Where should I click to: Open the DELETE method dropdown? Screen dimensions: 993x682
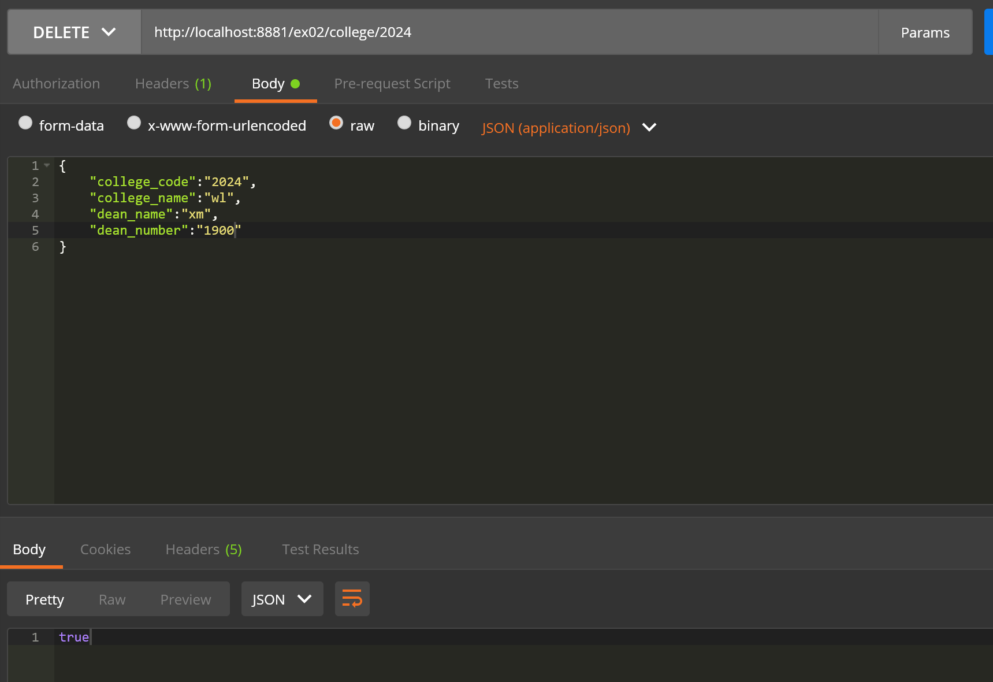pyautogui.click(x=75, y=32)
